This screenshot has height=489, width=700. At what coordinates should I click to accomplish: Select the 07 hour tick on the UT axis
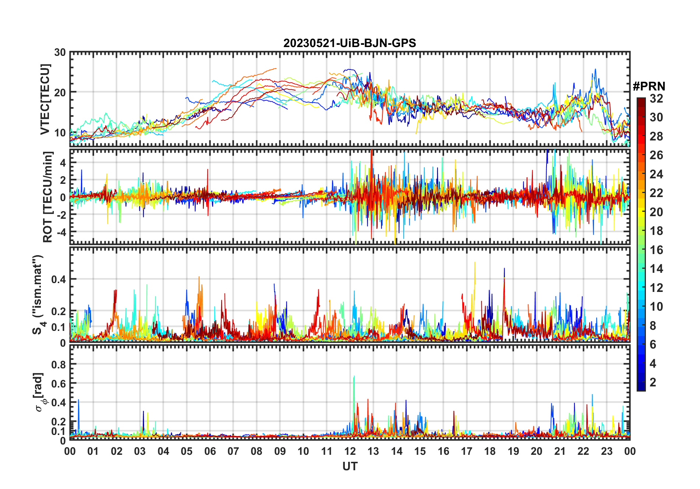pyautogui.click(x=233, y=451)
